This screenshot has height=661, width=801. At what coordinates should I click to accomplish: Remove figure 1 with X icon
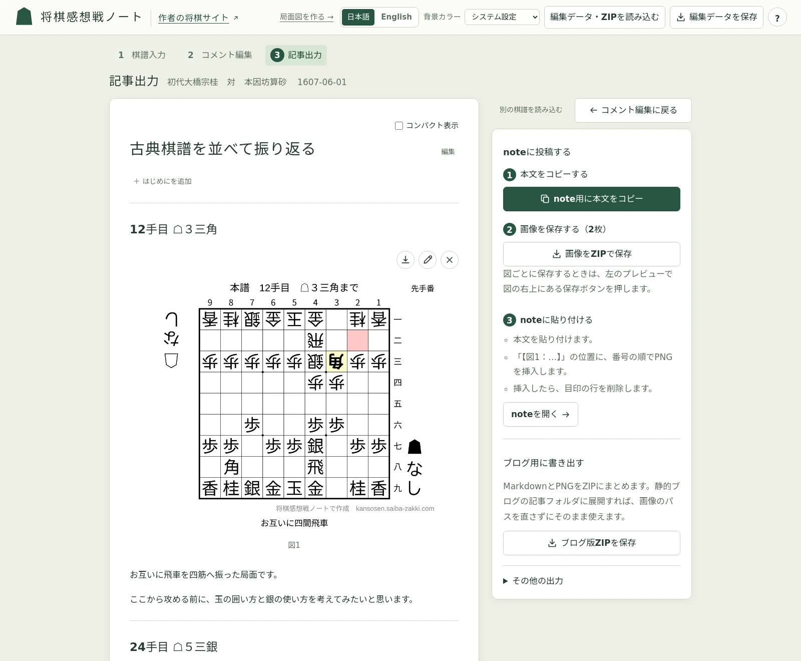pos(450,259)
